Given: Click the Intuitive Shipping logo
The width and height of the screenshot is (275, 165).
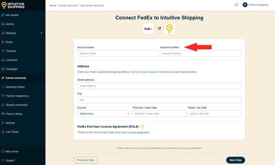Looking at the screenshot, I should tap(13, 5).
